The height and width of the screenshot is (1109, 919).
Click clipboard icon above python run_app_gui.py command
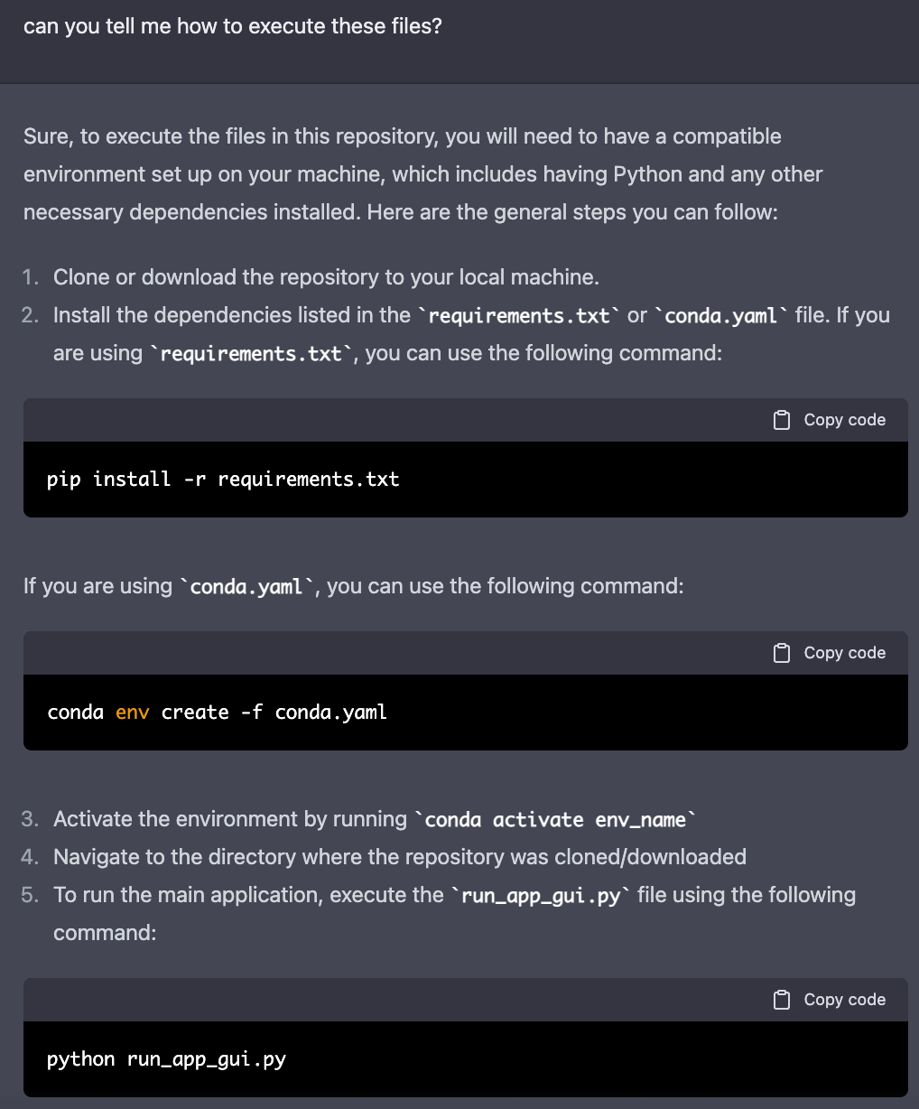coord(782,1000)
